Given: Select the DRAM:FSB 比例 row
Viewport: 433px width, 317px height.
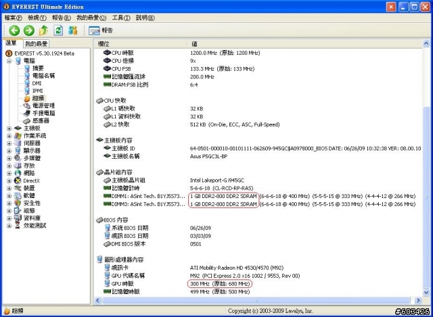Looking at the screenshot, I should pyautogui.click(x=257, y=84).
